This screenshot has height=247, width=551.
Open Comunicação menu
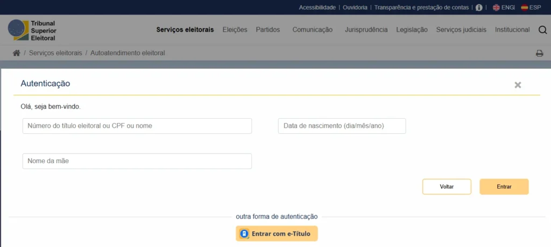[313, 30]
